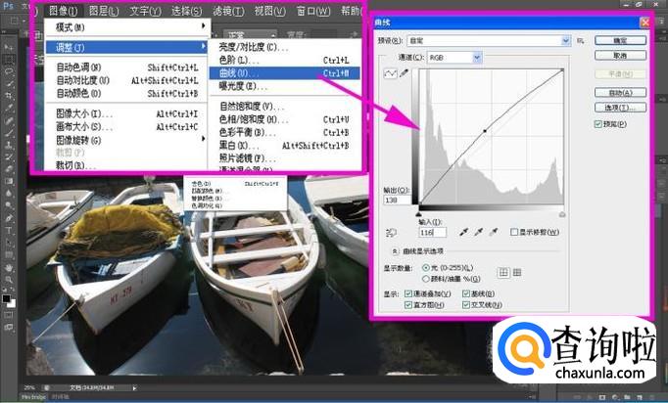
Task: Click the control point on the curve
Action: coord(485,131)
